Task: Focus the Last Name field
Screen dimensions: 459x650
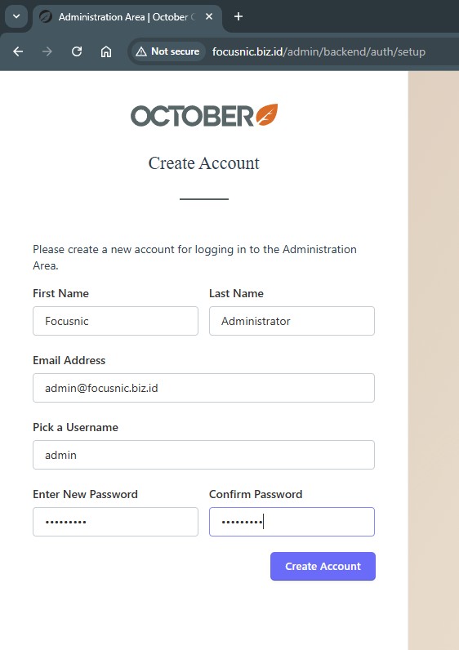Action: pos(292,321)
